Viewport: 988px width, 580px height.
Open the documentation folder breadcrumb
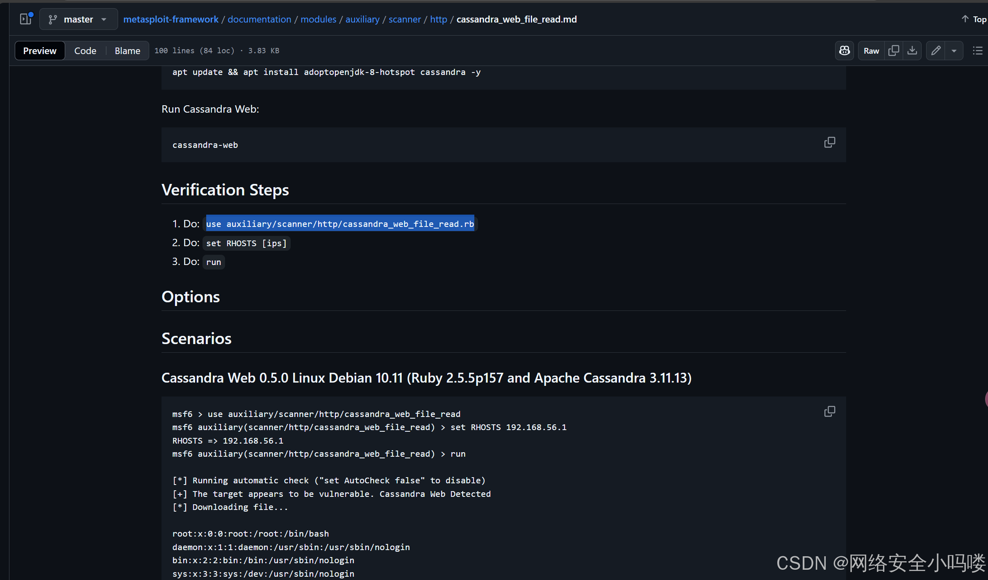259,19
